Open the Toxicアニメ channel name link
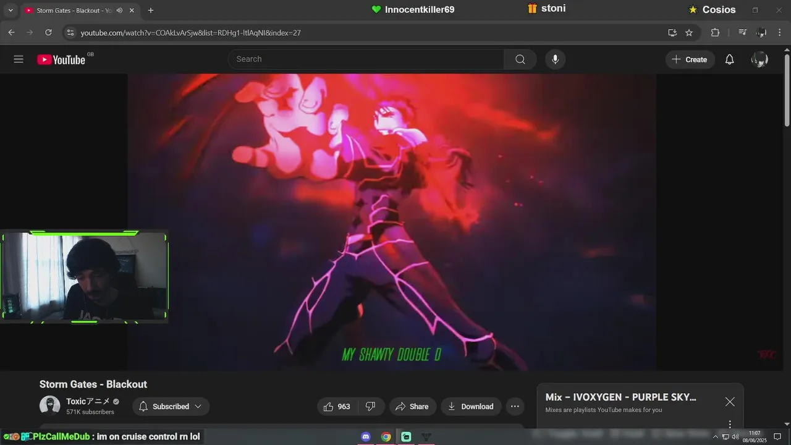Viewport: 791px width, 445px height. [88, 401]
